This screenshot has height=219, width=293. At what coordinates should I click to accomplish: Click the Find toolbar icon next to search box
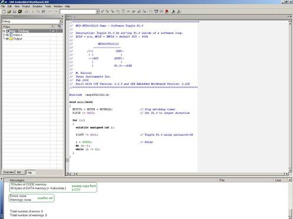point(102,12)
